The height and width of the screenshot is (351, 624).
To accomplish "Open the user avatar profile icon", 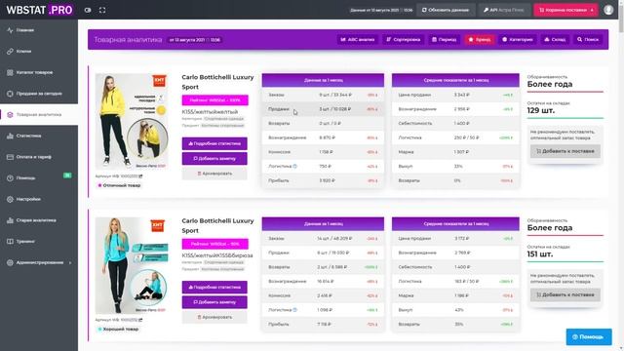I will 608,10.
